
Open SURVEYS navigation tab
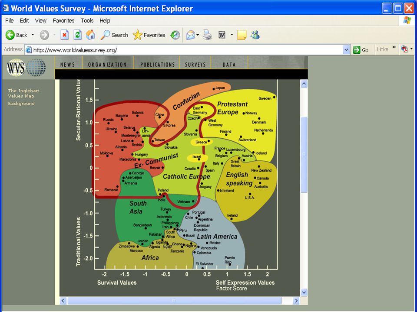(195, 65)
